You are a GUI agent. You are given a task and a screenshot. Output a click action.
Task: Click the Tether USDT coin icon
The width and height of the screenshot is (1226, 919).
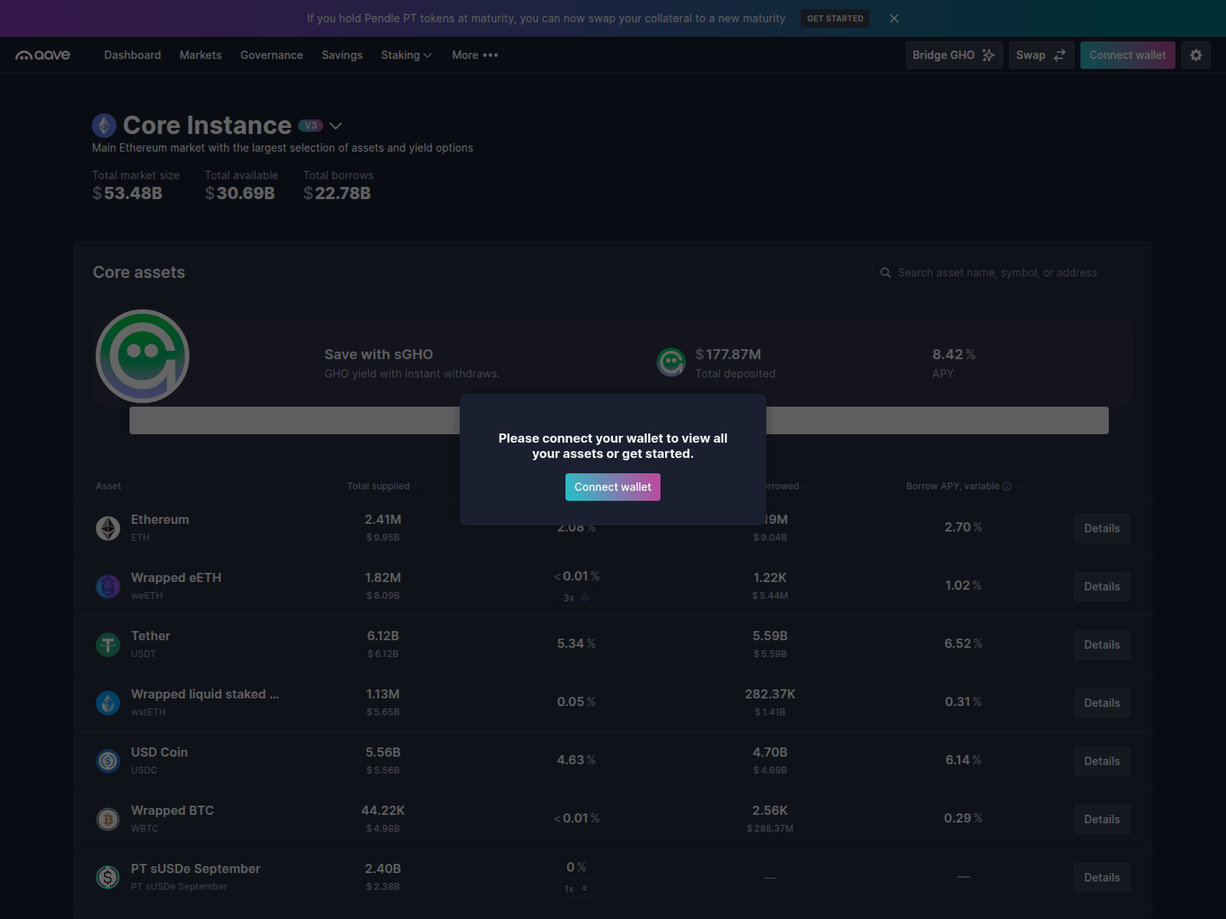108,644
